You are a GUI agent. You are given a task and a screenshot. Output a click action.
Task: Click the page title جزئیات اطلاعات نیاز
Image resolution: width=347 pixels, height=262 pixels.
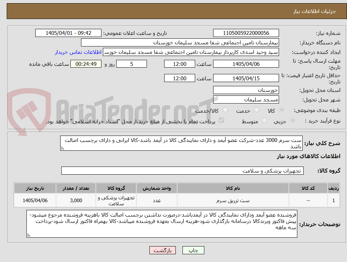point(314,11)
